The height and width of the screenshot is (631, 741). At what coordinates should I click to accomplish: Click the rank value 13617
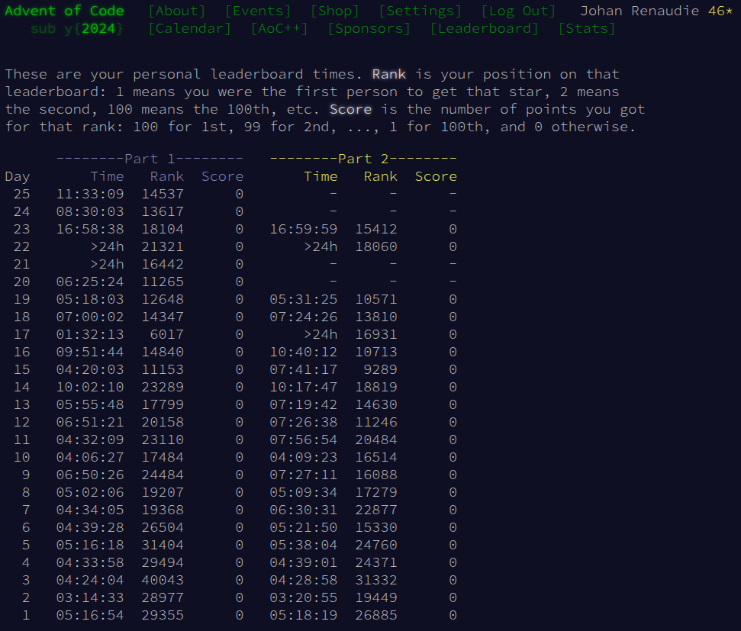click(163, 212)
